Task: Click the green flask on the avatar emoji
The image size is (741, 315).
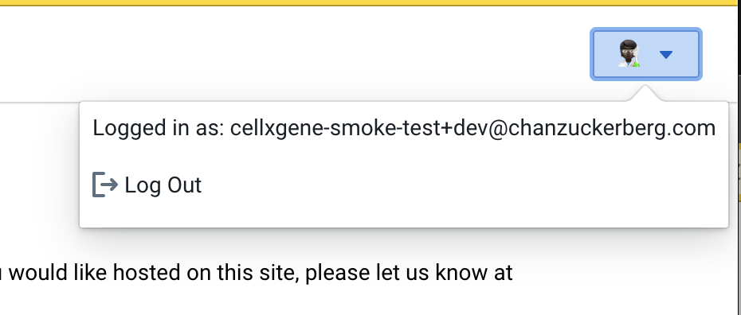Action: click(637, 63)
